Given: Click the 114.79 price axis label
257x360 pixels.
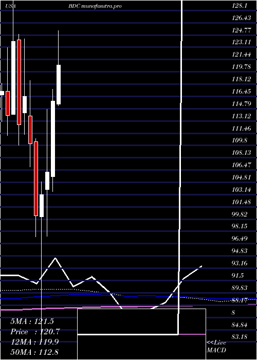Looking at the screenshot, I should (242, 104).
